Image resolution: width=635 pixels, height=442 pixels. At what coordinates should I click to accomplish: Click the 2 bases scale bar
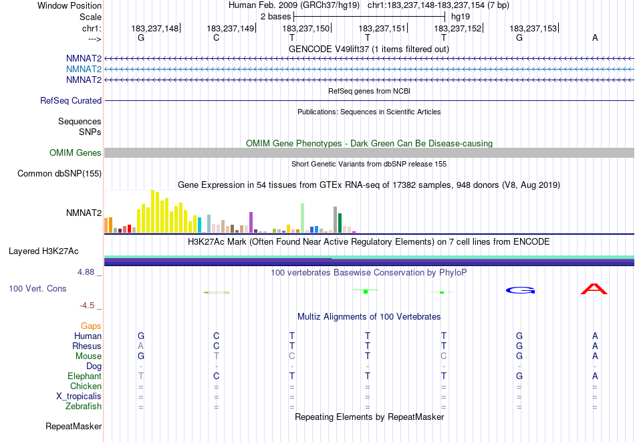click(x=370, y=17)
